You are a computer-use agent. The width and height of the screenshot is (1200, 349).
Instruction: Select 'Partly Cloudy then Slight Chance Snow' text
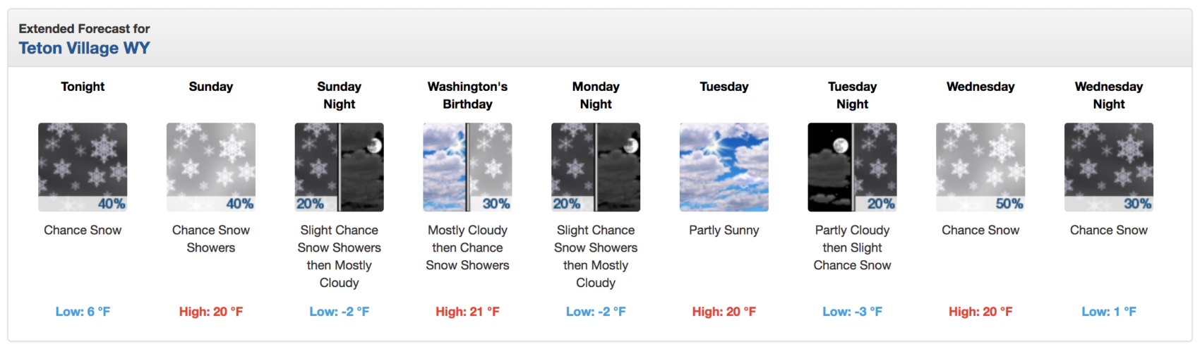click(x=853, y=248)
